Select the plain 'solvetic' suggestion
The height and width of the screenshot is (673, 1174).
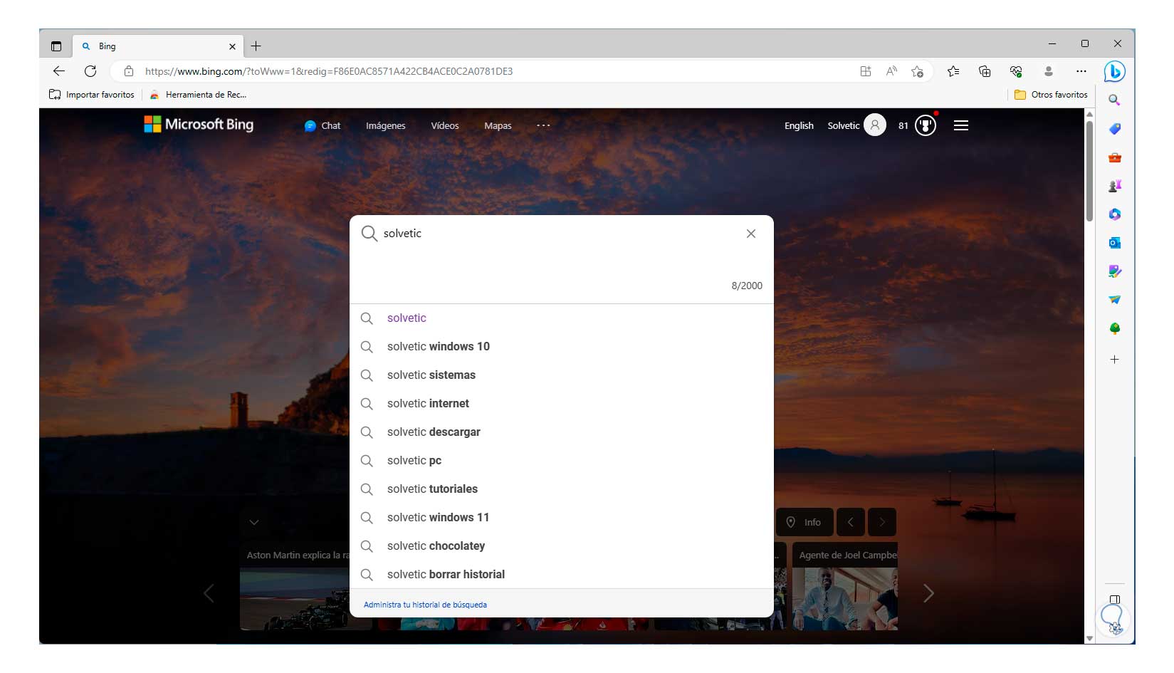coord(562,318)
